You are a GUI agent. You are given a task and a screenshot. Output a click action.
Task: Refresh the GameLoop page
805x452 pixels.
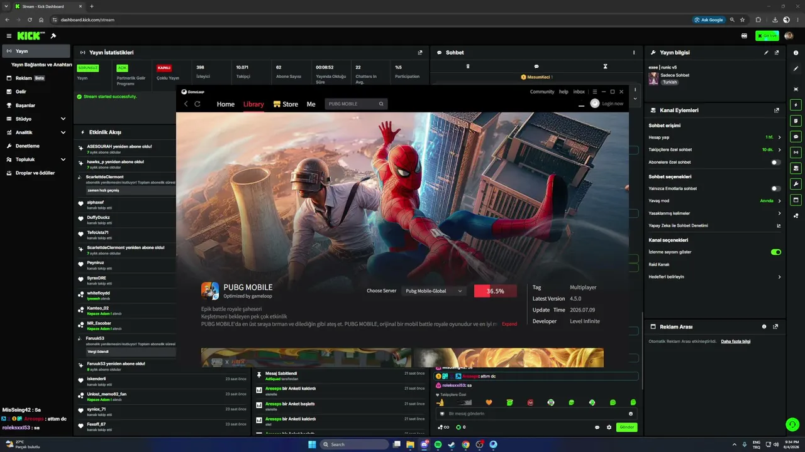click(197, 104)
